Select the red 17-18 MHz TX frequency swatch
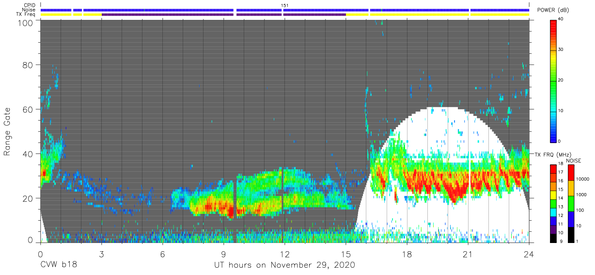595x275 pixels. 553,168
